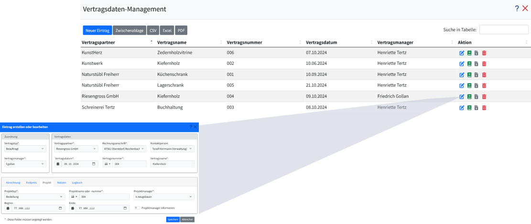Export the table as PDF
This screenshot has height=224, width=531.
[181, 31]
